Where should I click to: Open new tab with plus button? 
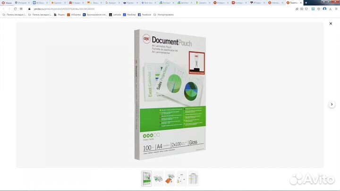click(306, 2)
